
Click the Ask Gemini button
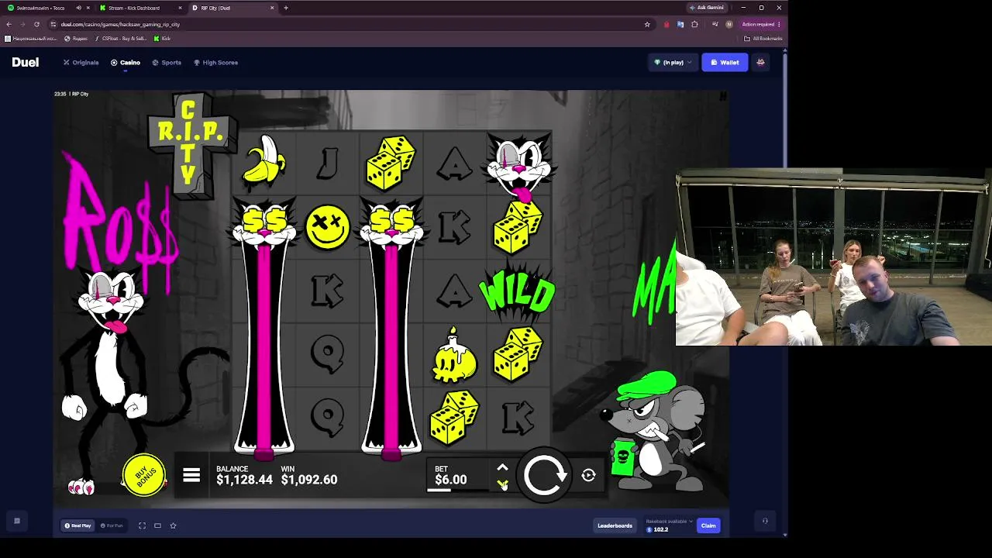(x=706, y=8)
